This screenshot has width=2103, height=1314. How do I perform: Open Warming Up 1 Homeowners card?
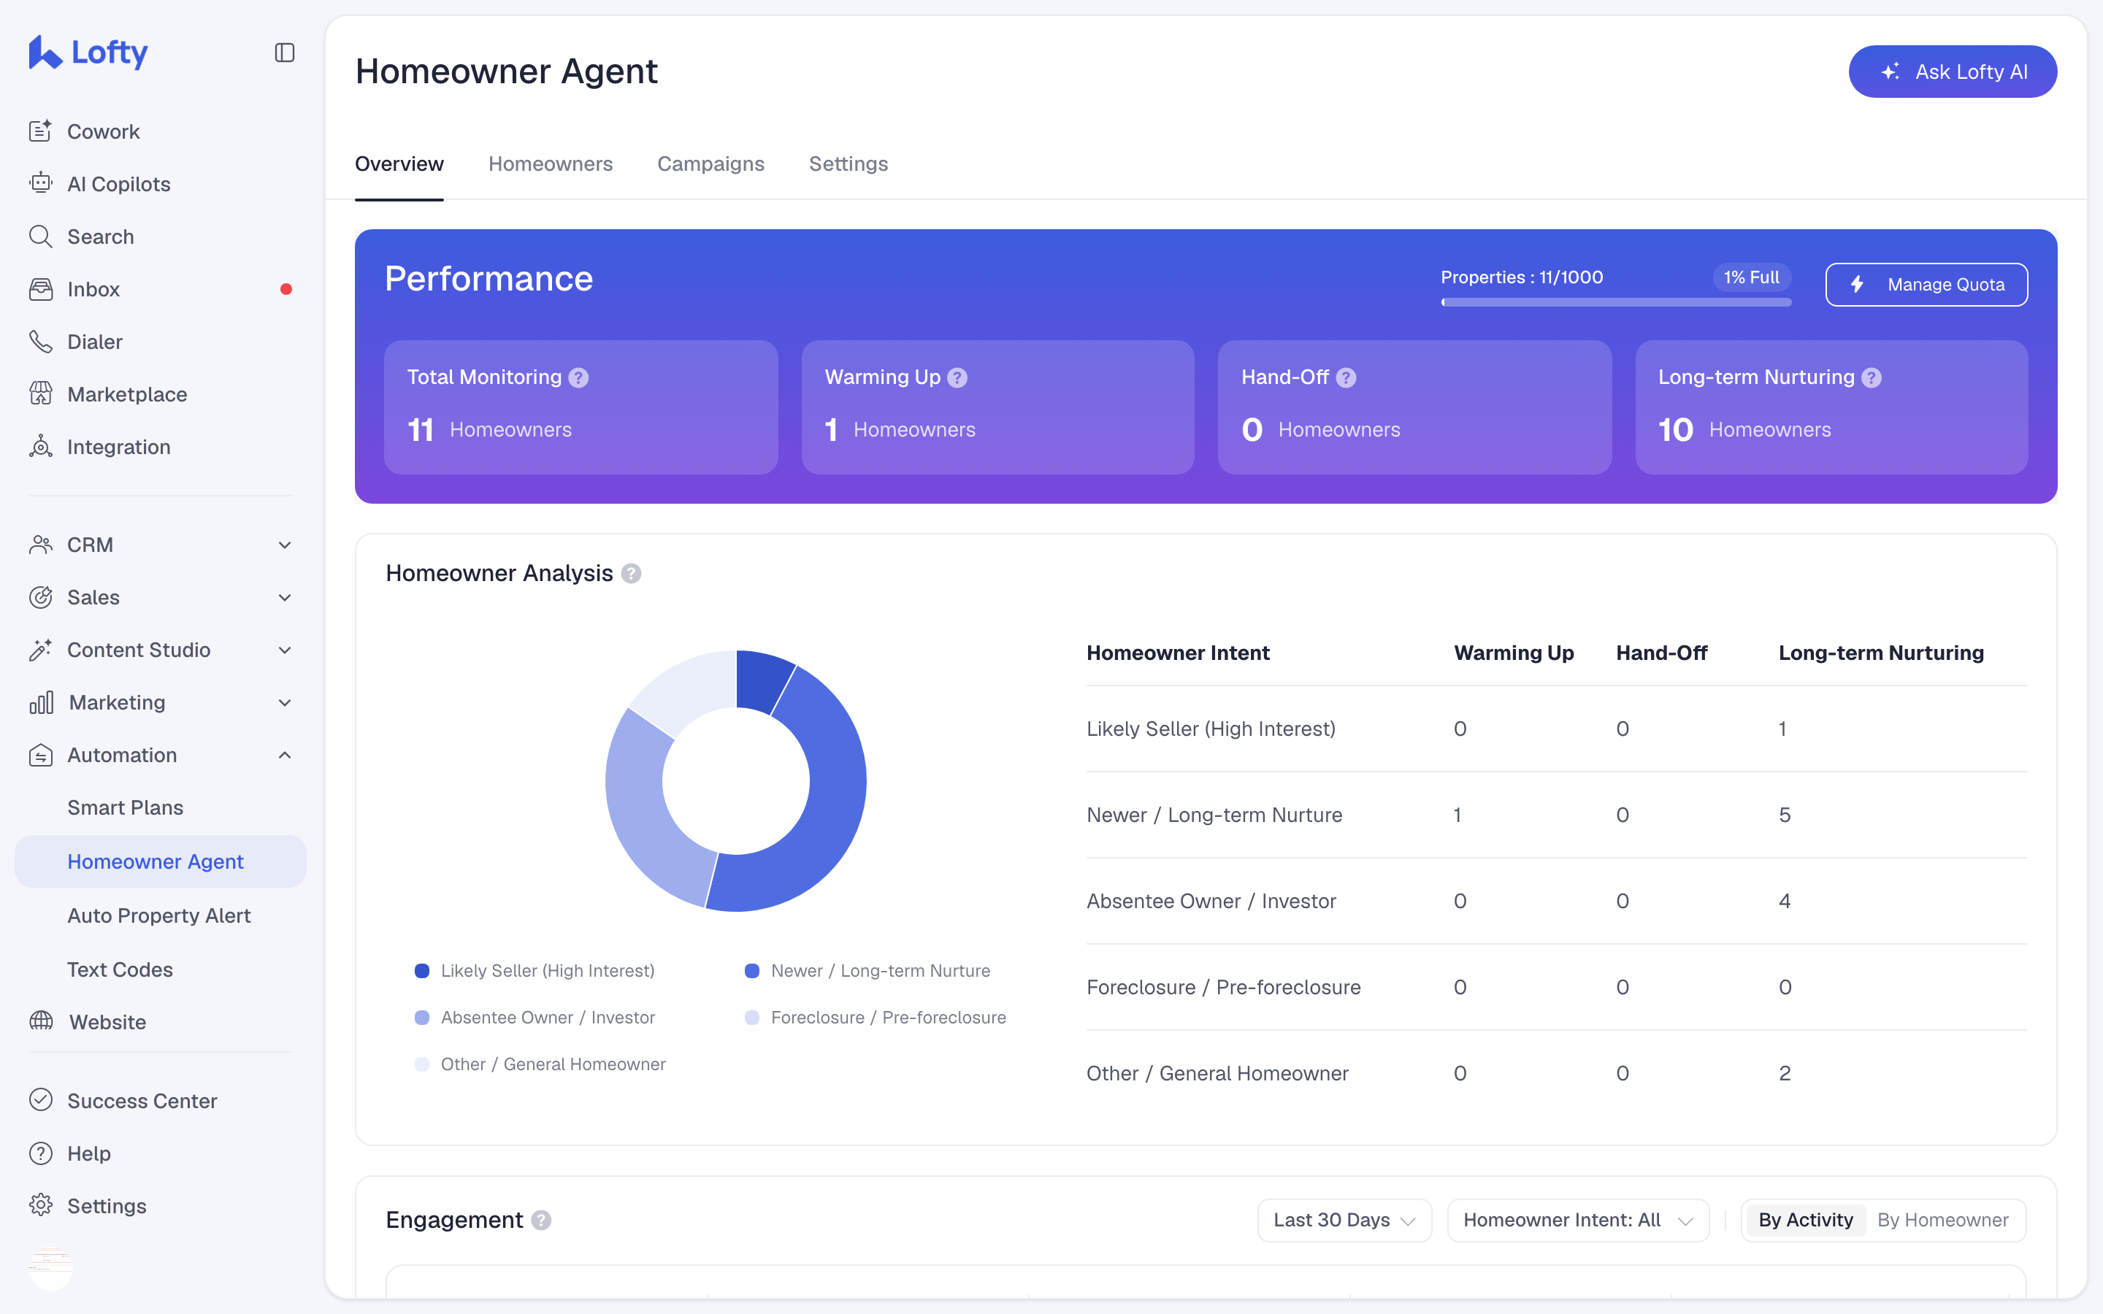pos(997,407)
